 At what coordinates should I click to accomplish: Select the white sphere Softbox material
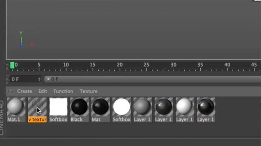pyautogui.click(x=122, y=110)
